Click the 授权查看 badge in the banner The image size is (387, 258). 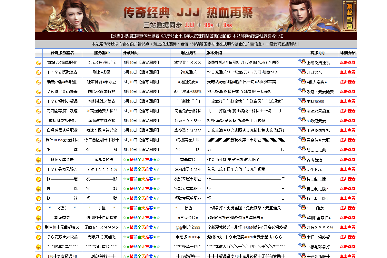(350, 16)
